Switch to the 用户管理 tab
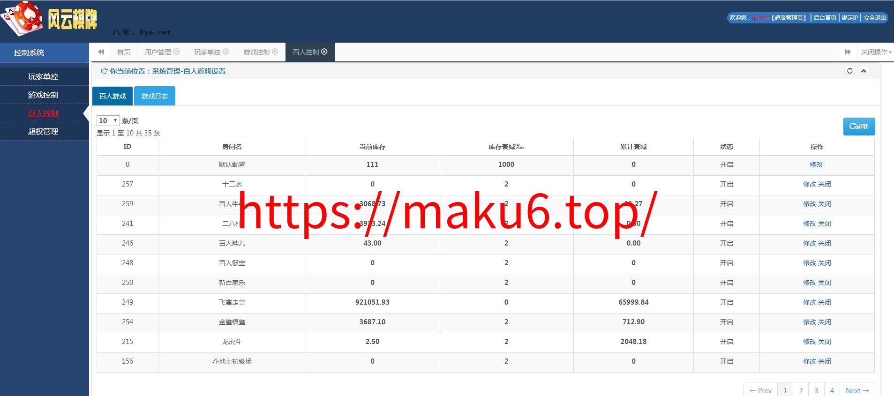The height and width of the screenshot is (396, 894). point(158,52)
